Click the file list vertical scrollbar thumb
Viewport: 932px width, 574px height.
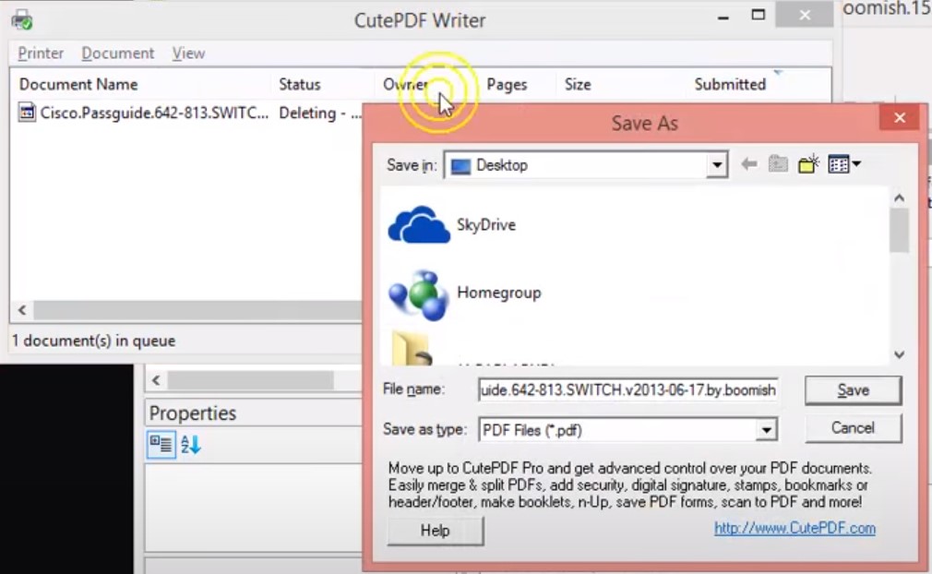pyautogui.click(x=899, y=231)
